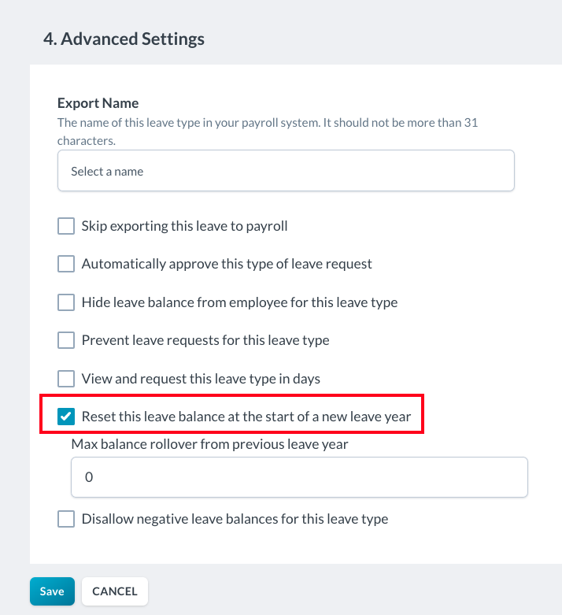Click the '4. Advanced Settings' heading
The height and width of the screenshot is (615, 562).
click(x=123, y=39)
